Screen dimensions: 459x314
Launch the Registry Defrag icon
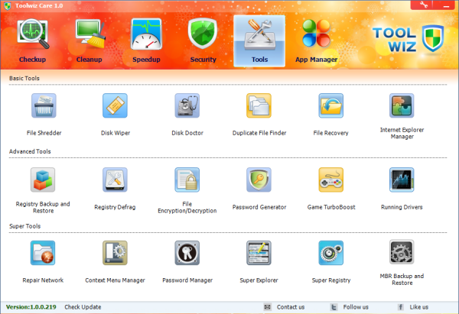(115, 180)
